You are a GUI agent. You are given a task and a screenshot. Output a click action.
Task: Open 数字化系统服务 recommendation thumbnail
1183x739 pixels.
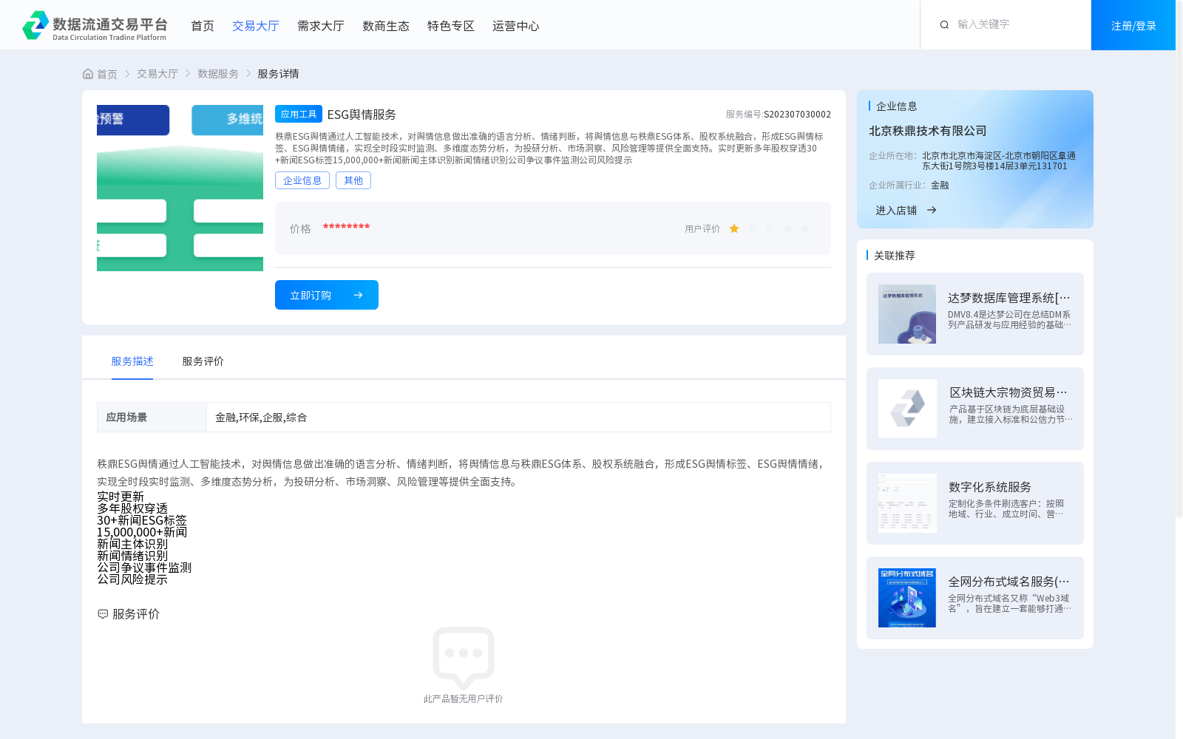pyautogui.click(x=907, y=503)
